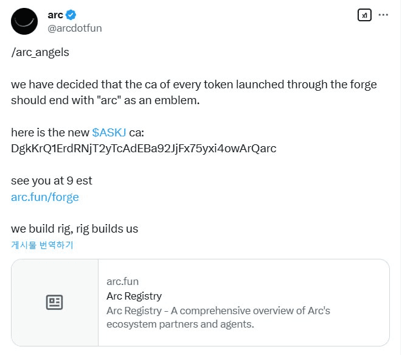This screenshot has width=402, height=355.
Task: Click the arc.fun domain label in card
Action: 123,281
